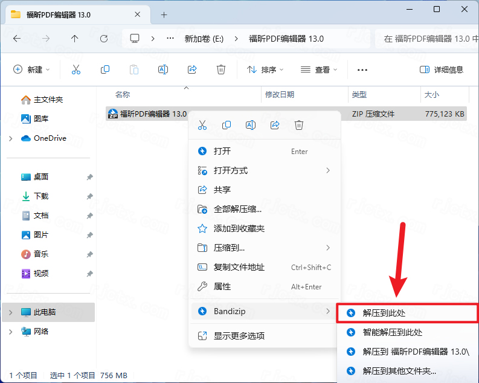Open the 查看 view dropdown
The width and height of the screenshot is (479, 383).
pos(318,69)
